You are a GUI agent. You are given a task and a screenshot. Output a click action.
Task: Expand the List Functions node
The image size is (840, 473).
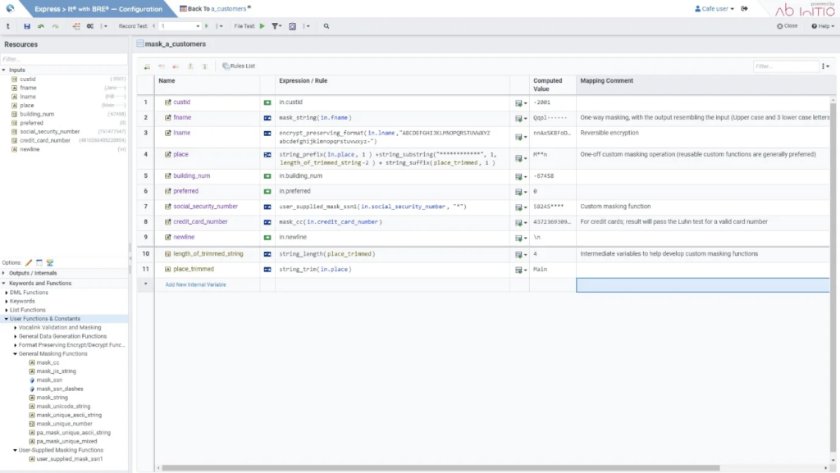(7, 311)
